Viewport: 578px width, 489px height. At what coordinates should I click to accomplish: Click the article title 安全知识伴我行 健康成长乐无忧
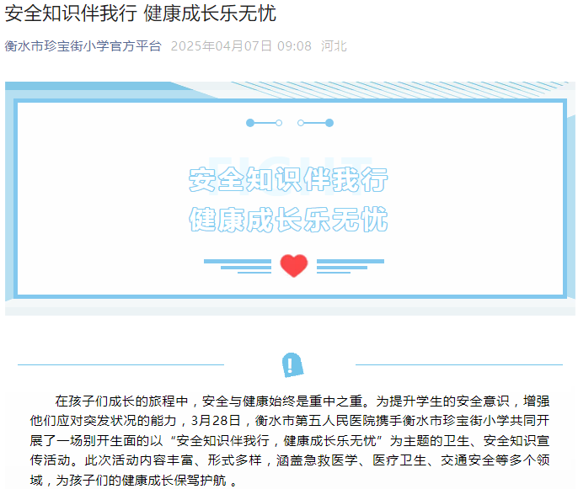141,13
